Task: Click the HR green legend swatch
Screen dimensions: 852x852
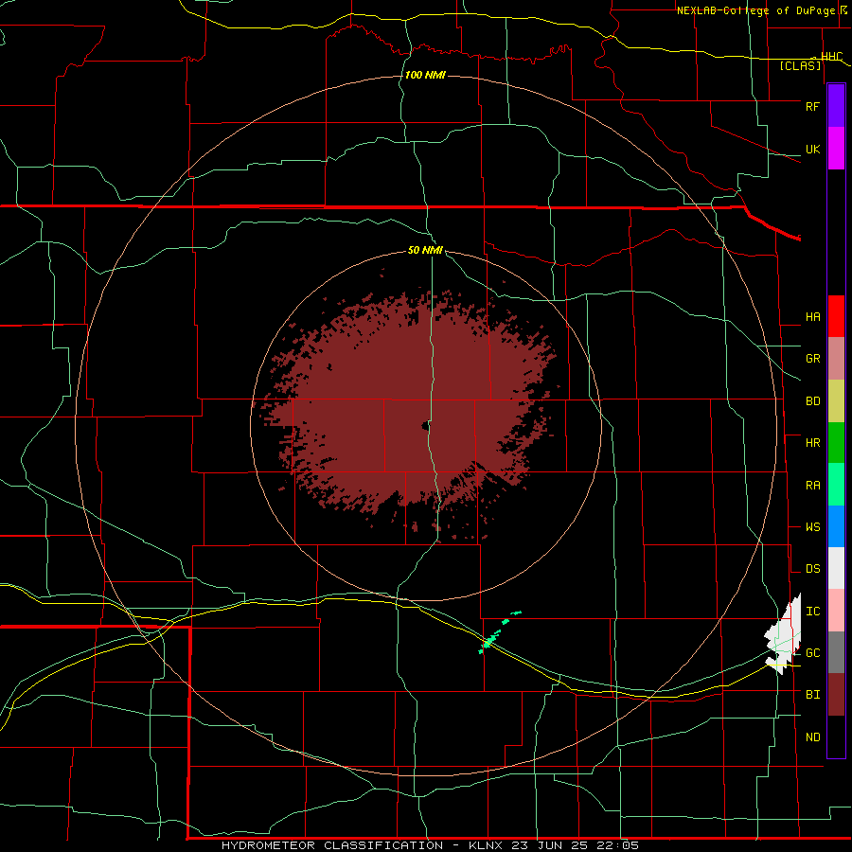Action: tap(836, 443)
